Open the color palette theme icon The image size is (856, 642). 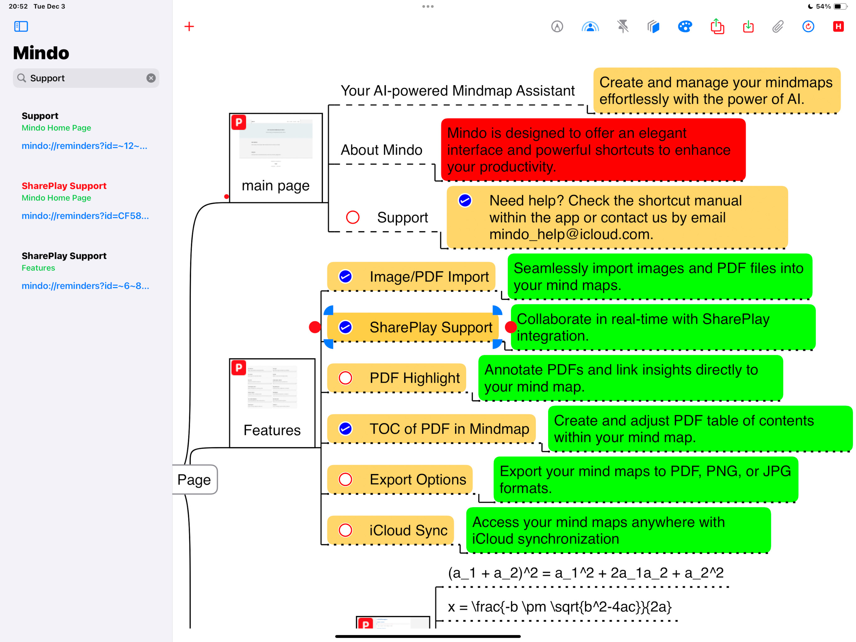point(685,26)
